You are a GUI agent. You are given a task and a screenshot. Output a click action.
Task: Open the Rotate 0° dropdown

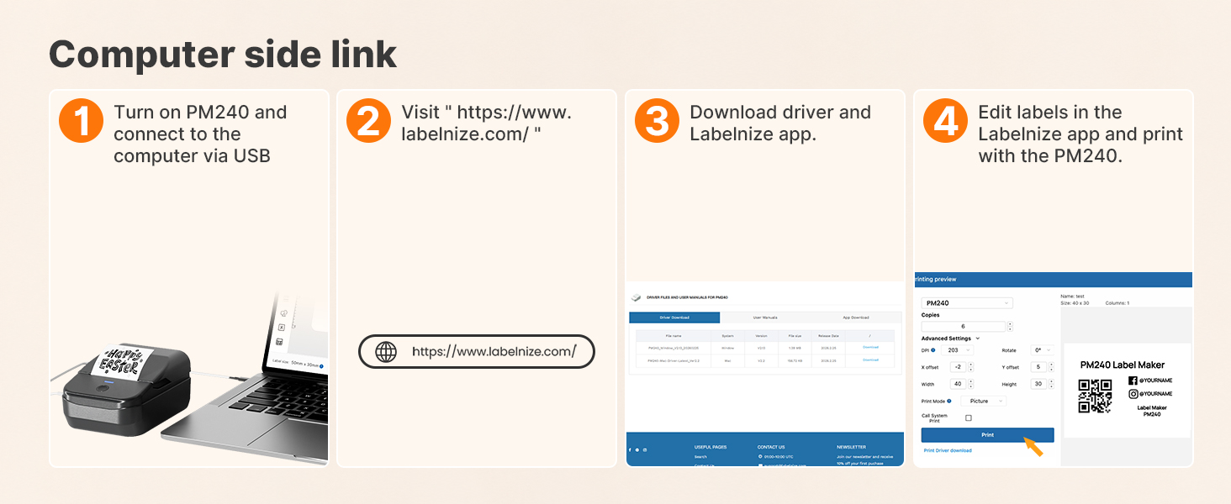click(x=1043, y=350)
